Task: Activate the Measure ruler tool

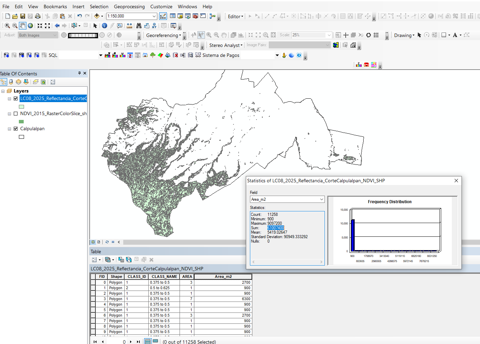Action: (129, 26)
